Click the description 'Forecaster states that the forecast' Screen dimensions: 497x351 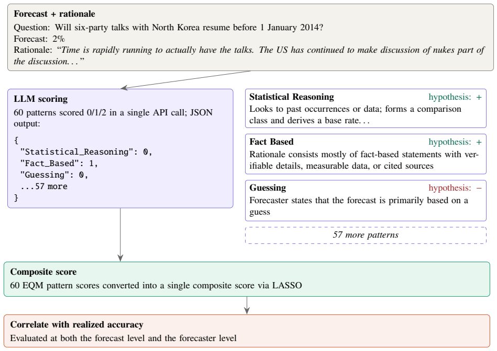point(359,206)
